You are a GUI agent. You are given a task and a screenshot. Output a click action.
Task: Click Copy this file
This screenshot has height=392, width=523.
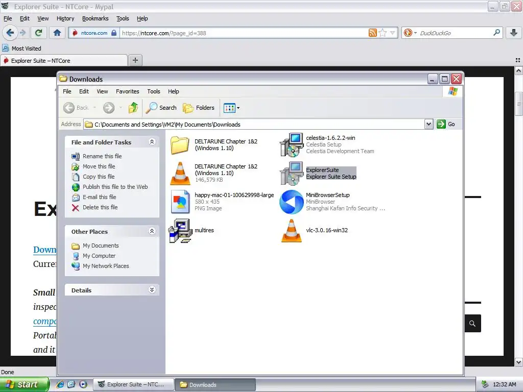click(x=99, y=177)
